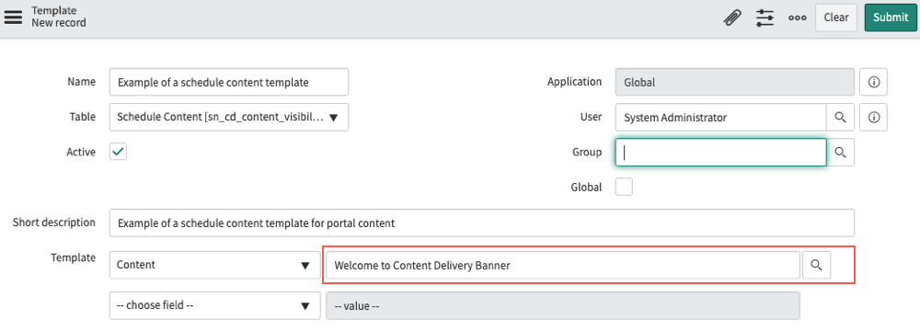Click the 'Short description' label
920x331 pixels.
(54, 223)
